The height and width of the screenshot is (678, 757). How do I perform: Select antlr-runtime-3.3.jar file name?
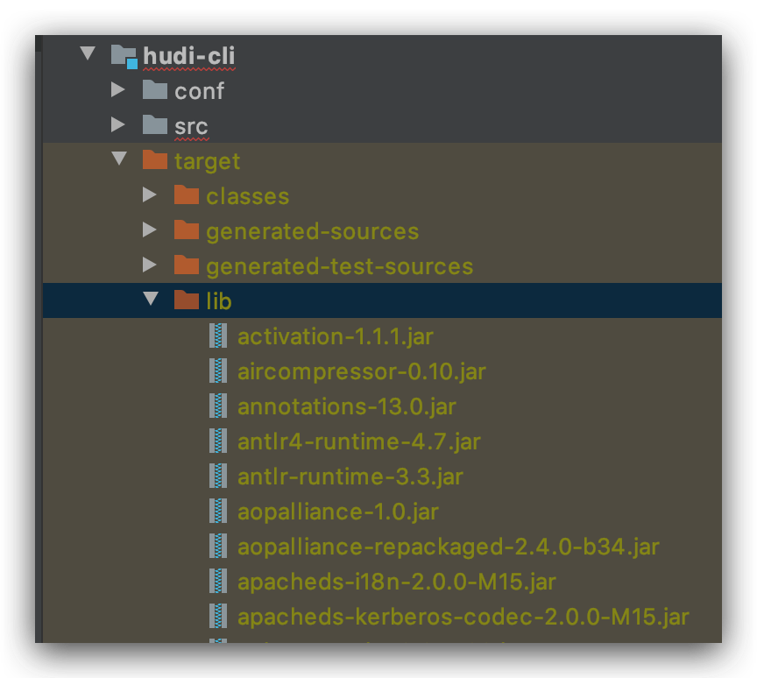(350, 477)
